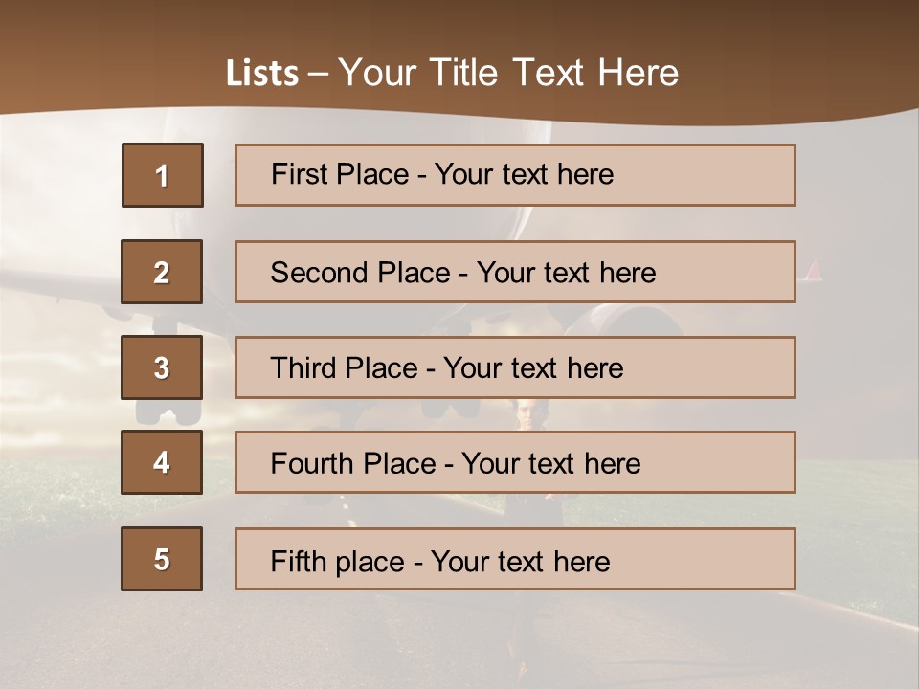919x689 pixels.
Task: Click the number 1 box
Action: click(162, 175)
